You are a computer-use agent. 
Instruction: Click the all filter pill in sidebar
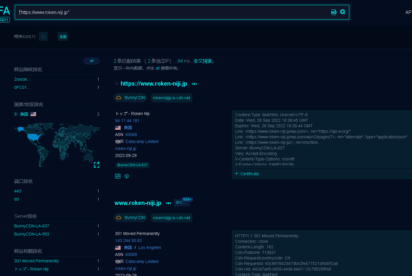click(x=92, y=61)
